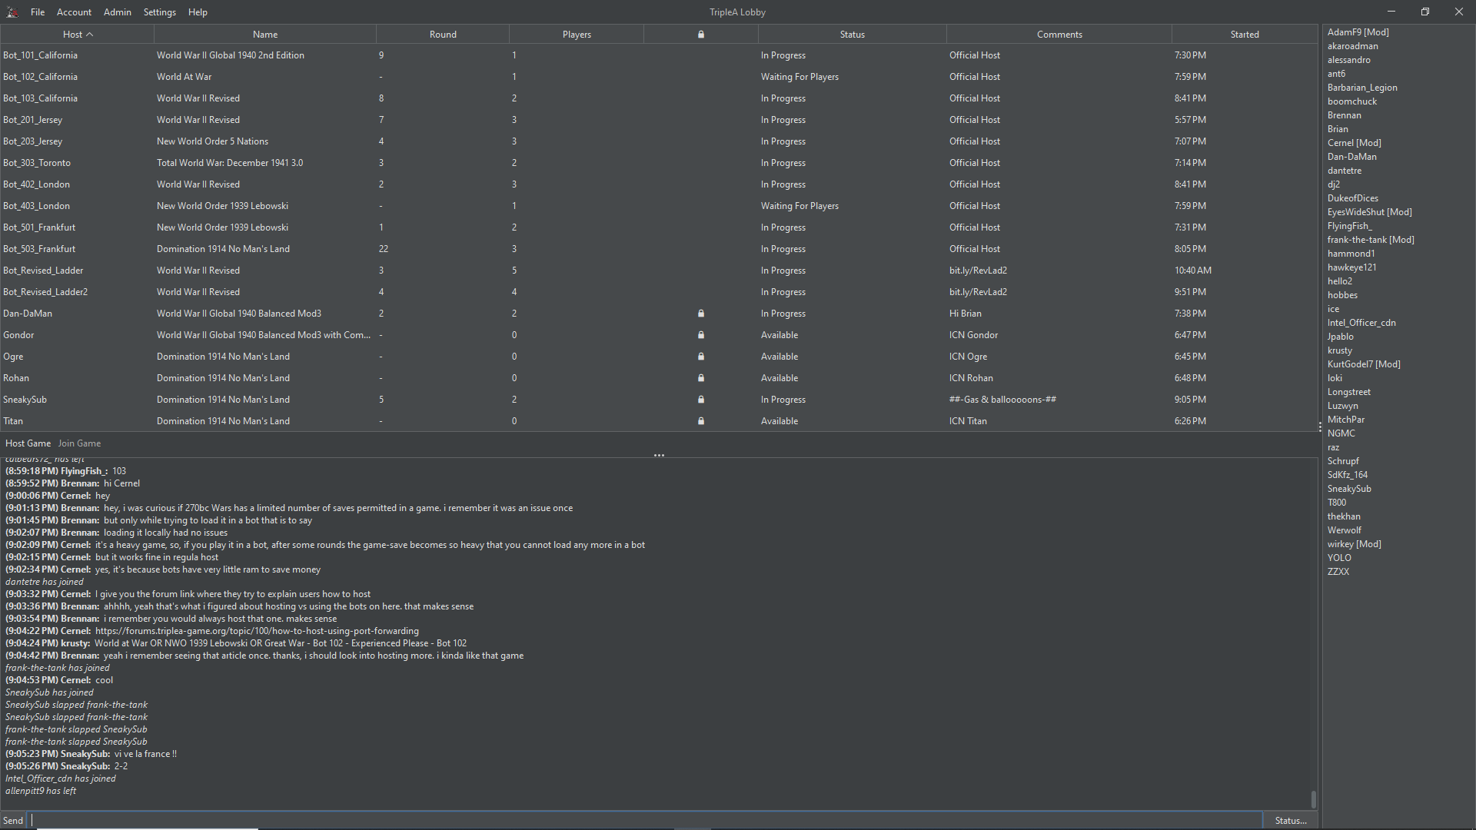The image size is (1476, 830).
Task: Select EyesWideShut [Mod] in player list
Action: [1369, 212]
